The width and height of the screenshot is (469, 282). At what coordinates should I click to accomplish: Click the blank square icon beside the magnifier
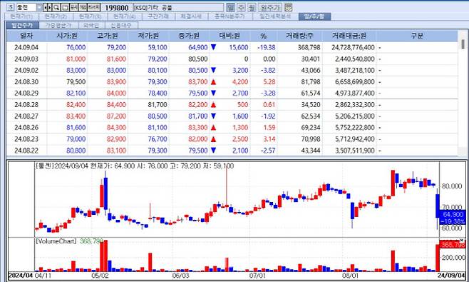point(65,7)
